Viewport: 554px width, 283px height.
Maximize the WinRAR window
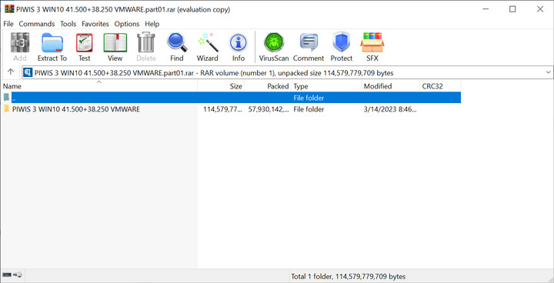click(512, 9)
